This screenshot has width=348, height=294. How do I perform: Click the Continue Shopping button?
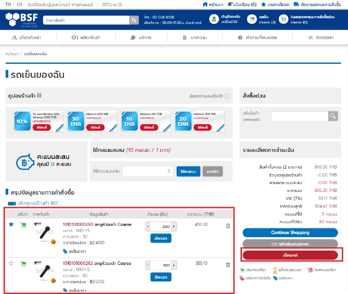tap(290, 232)
